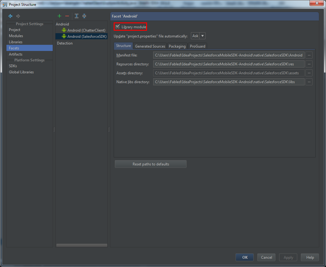Browse for the Resources directory
Viewport: 326px width, 267px height.
pyautogui.click(x=309, y=64)
